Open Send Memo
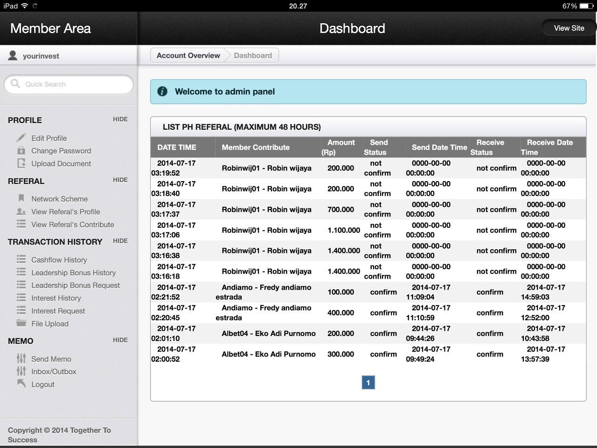This screenshot has width=597, height=448. pyautogui.click(x=51, y=359)
